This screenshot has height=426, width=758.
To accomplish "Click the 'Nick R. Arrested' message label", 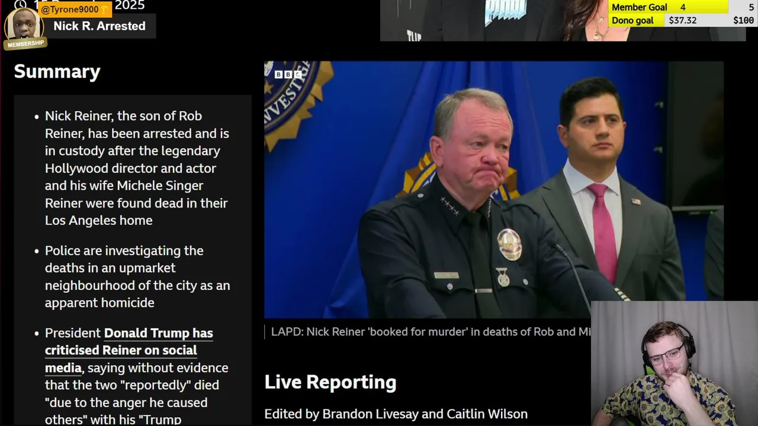I will point(99,26).
